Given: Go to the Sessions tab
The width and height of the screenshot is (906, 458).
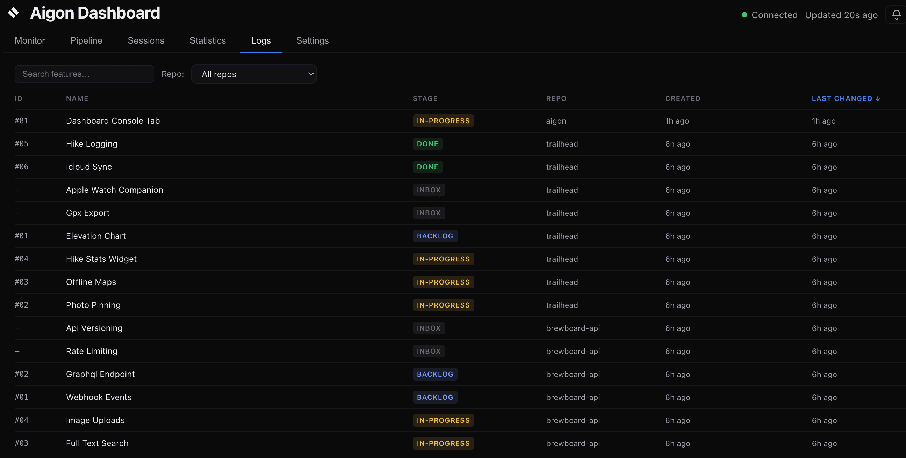Looking at the screenshot, I should point(146,40).
